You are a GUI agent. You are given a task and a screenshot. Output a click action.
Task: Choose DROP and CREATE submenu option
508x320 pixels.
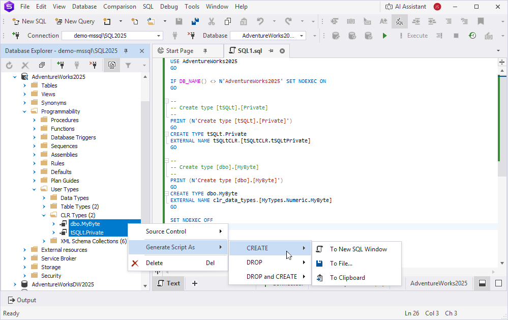(x=270, y=277)
